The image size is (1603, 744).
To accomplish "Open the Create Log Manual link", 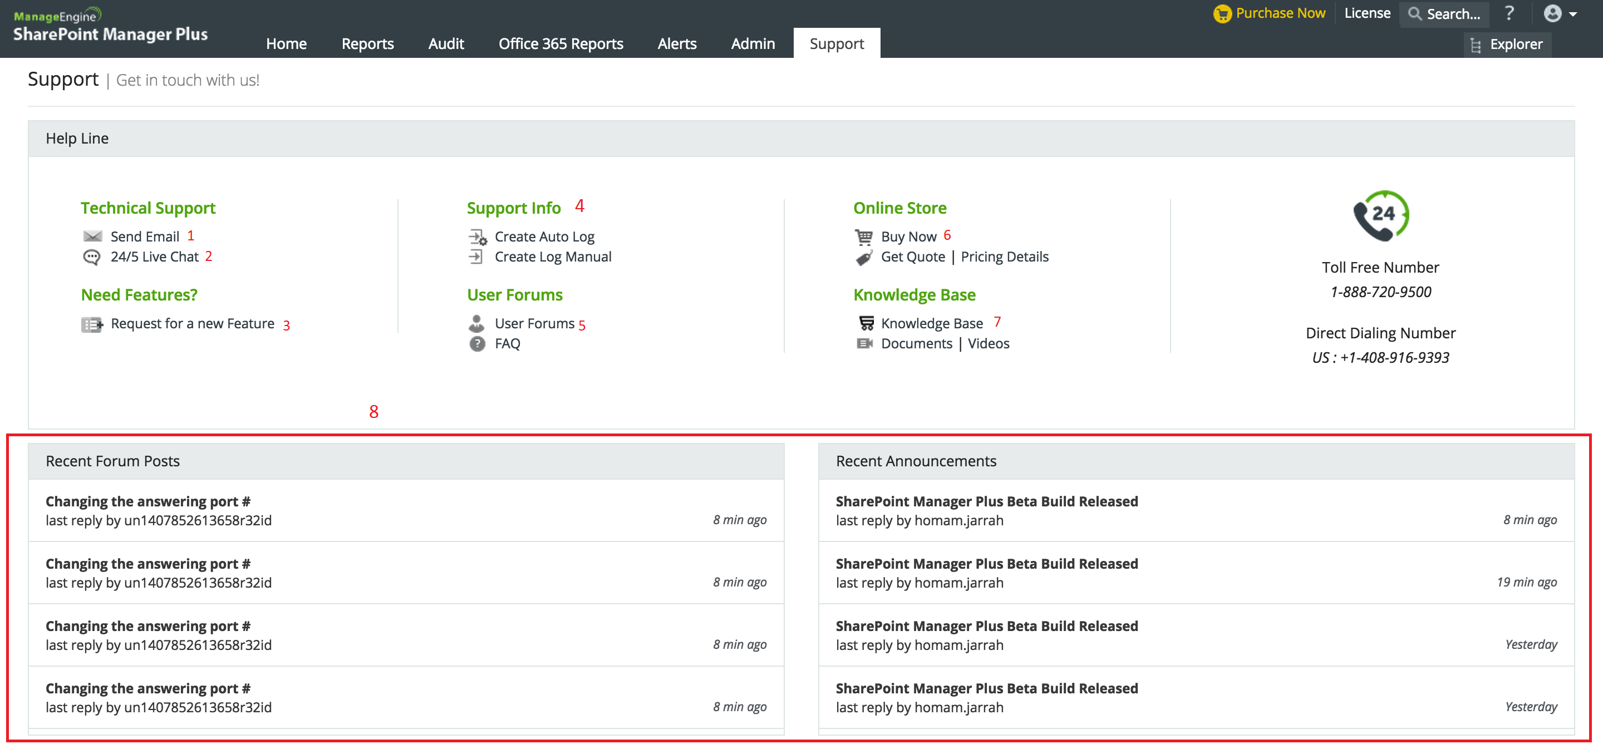I will tap(553, 257).
